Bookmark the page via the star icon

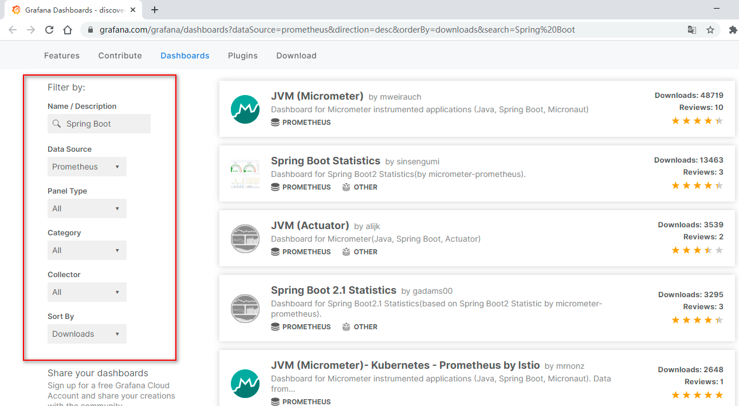tap(710, 29)
